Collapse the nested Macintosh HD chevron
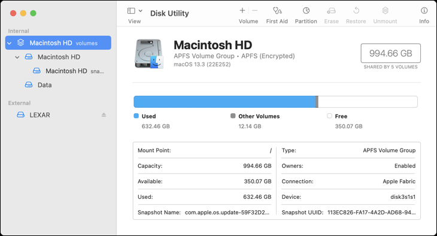This screenshot has width=437, height=236. [x=17, y=57]
